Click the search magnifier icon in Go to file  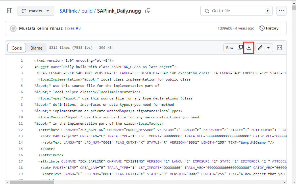point(207,11)
